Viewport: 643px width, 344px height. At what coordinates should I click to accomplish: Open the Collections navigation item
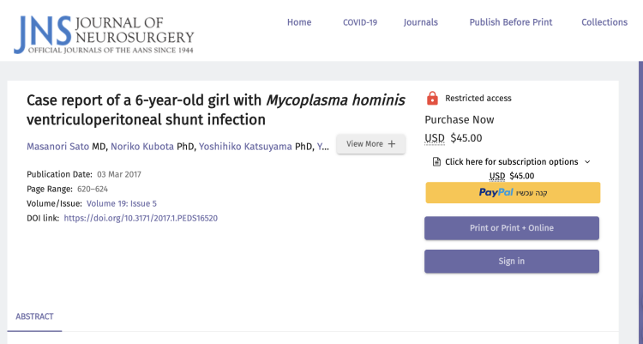click(x=604, y=22)
